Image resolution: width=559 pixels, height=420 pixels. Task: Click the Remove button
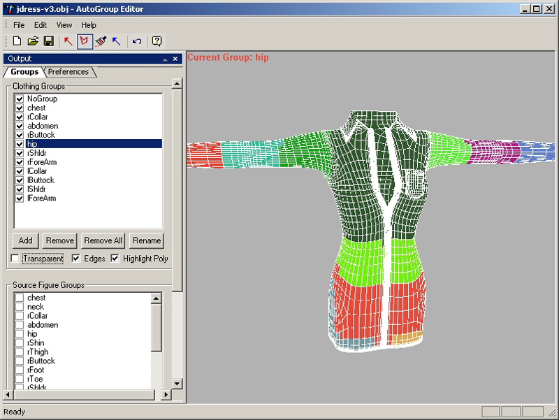tap(59, 240)
